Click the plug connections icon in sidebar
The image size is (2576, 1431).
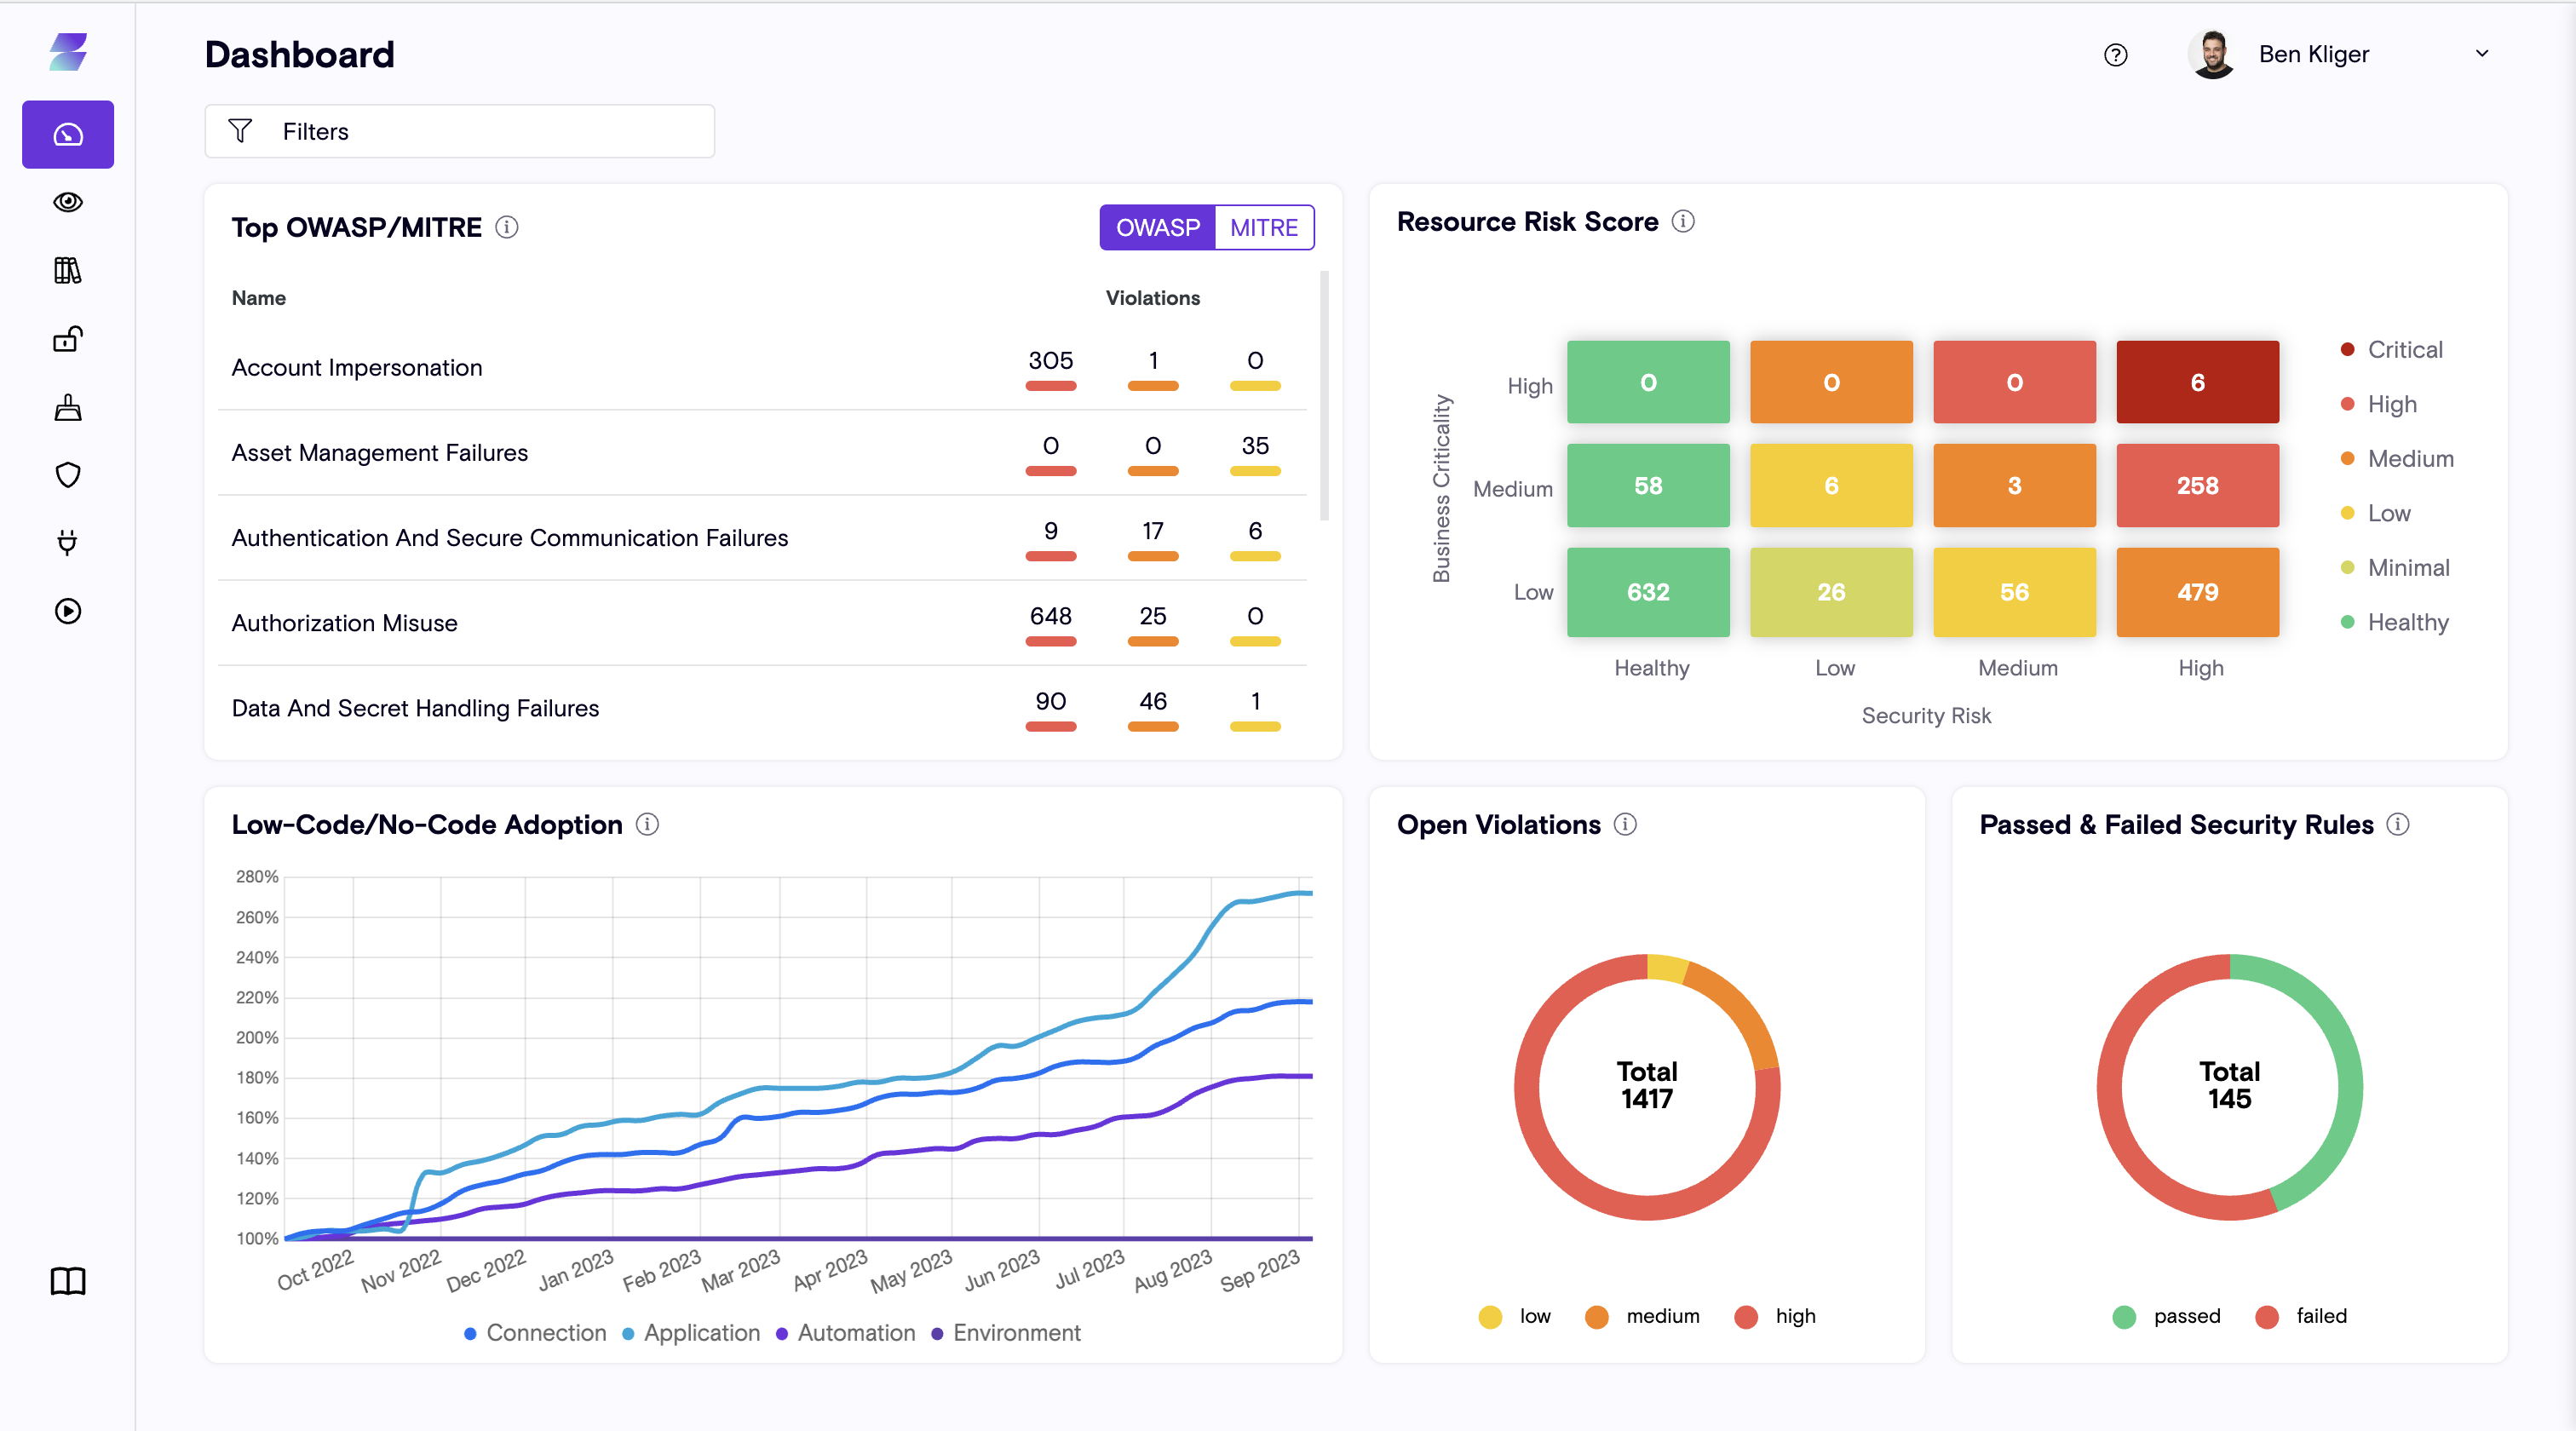point(67,543)
